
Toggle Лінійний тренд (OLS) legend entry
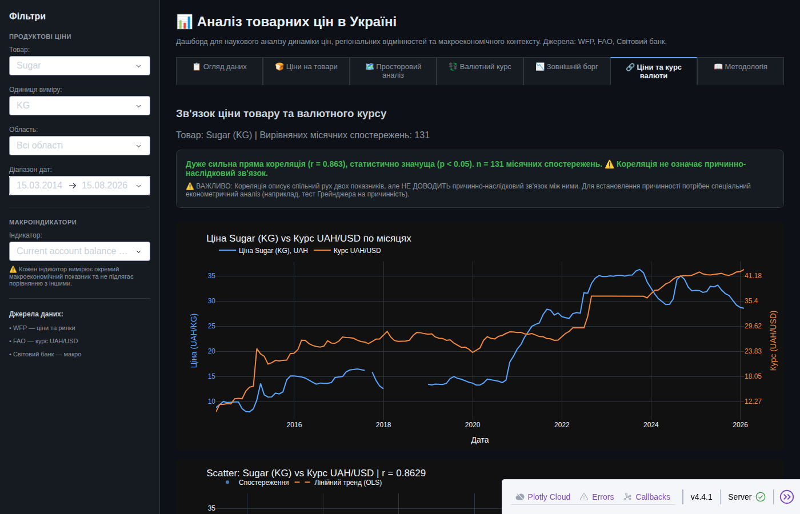[338, 483]
